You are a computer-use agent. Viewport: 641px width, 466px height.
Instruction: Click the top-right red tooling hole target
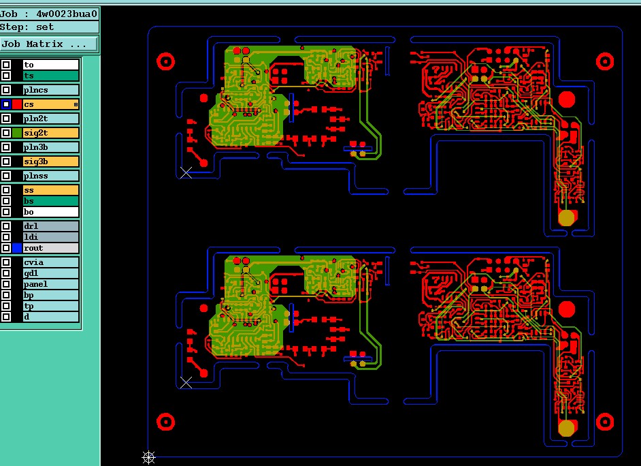[x=605, y=62]
